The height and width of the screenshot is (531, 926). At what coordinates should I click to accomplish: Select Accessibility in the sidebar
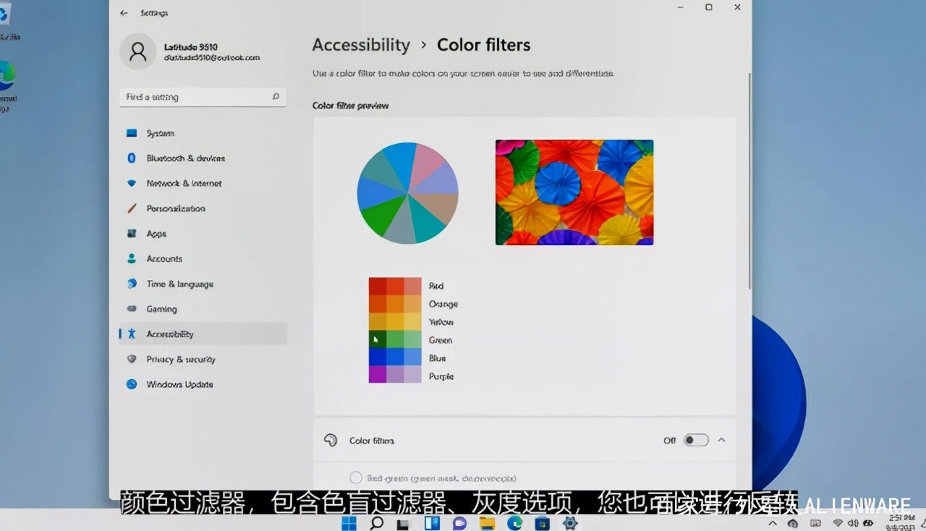tap(203, 334)
